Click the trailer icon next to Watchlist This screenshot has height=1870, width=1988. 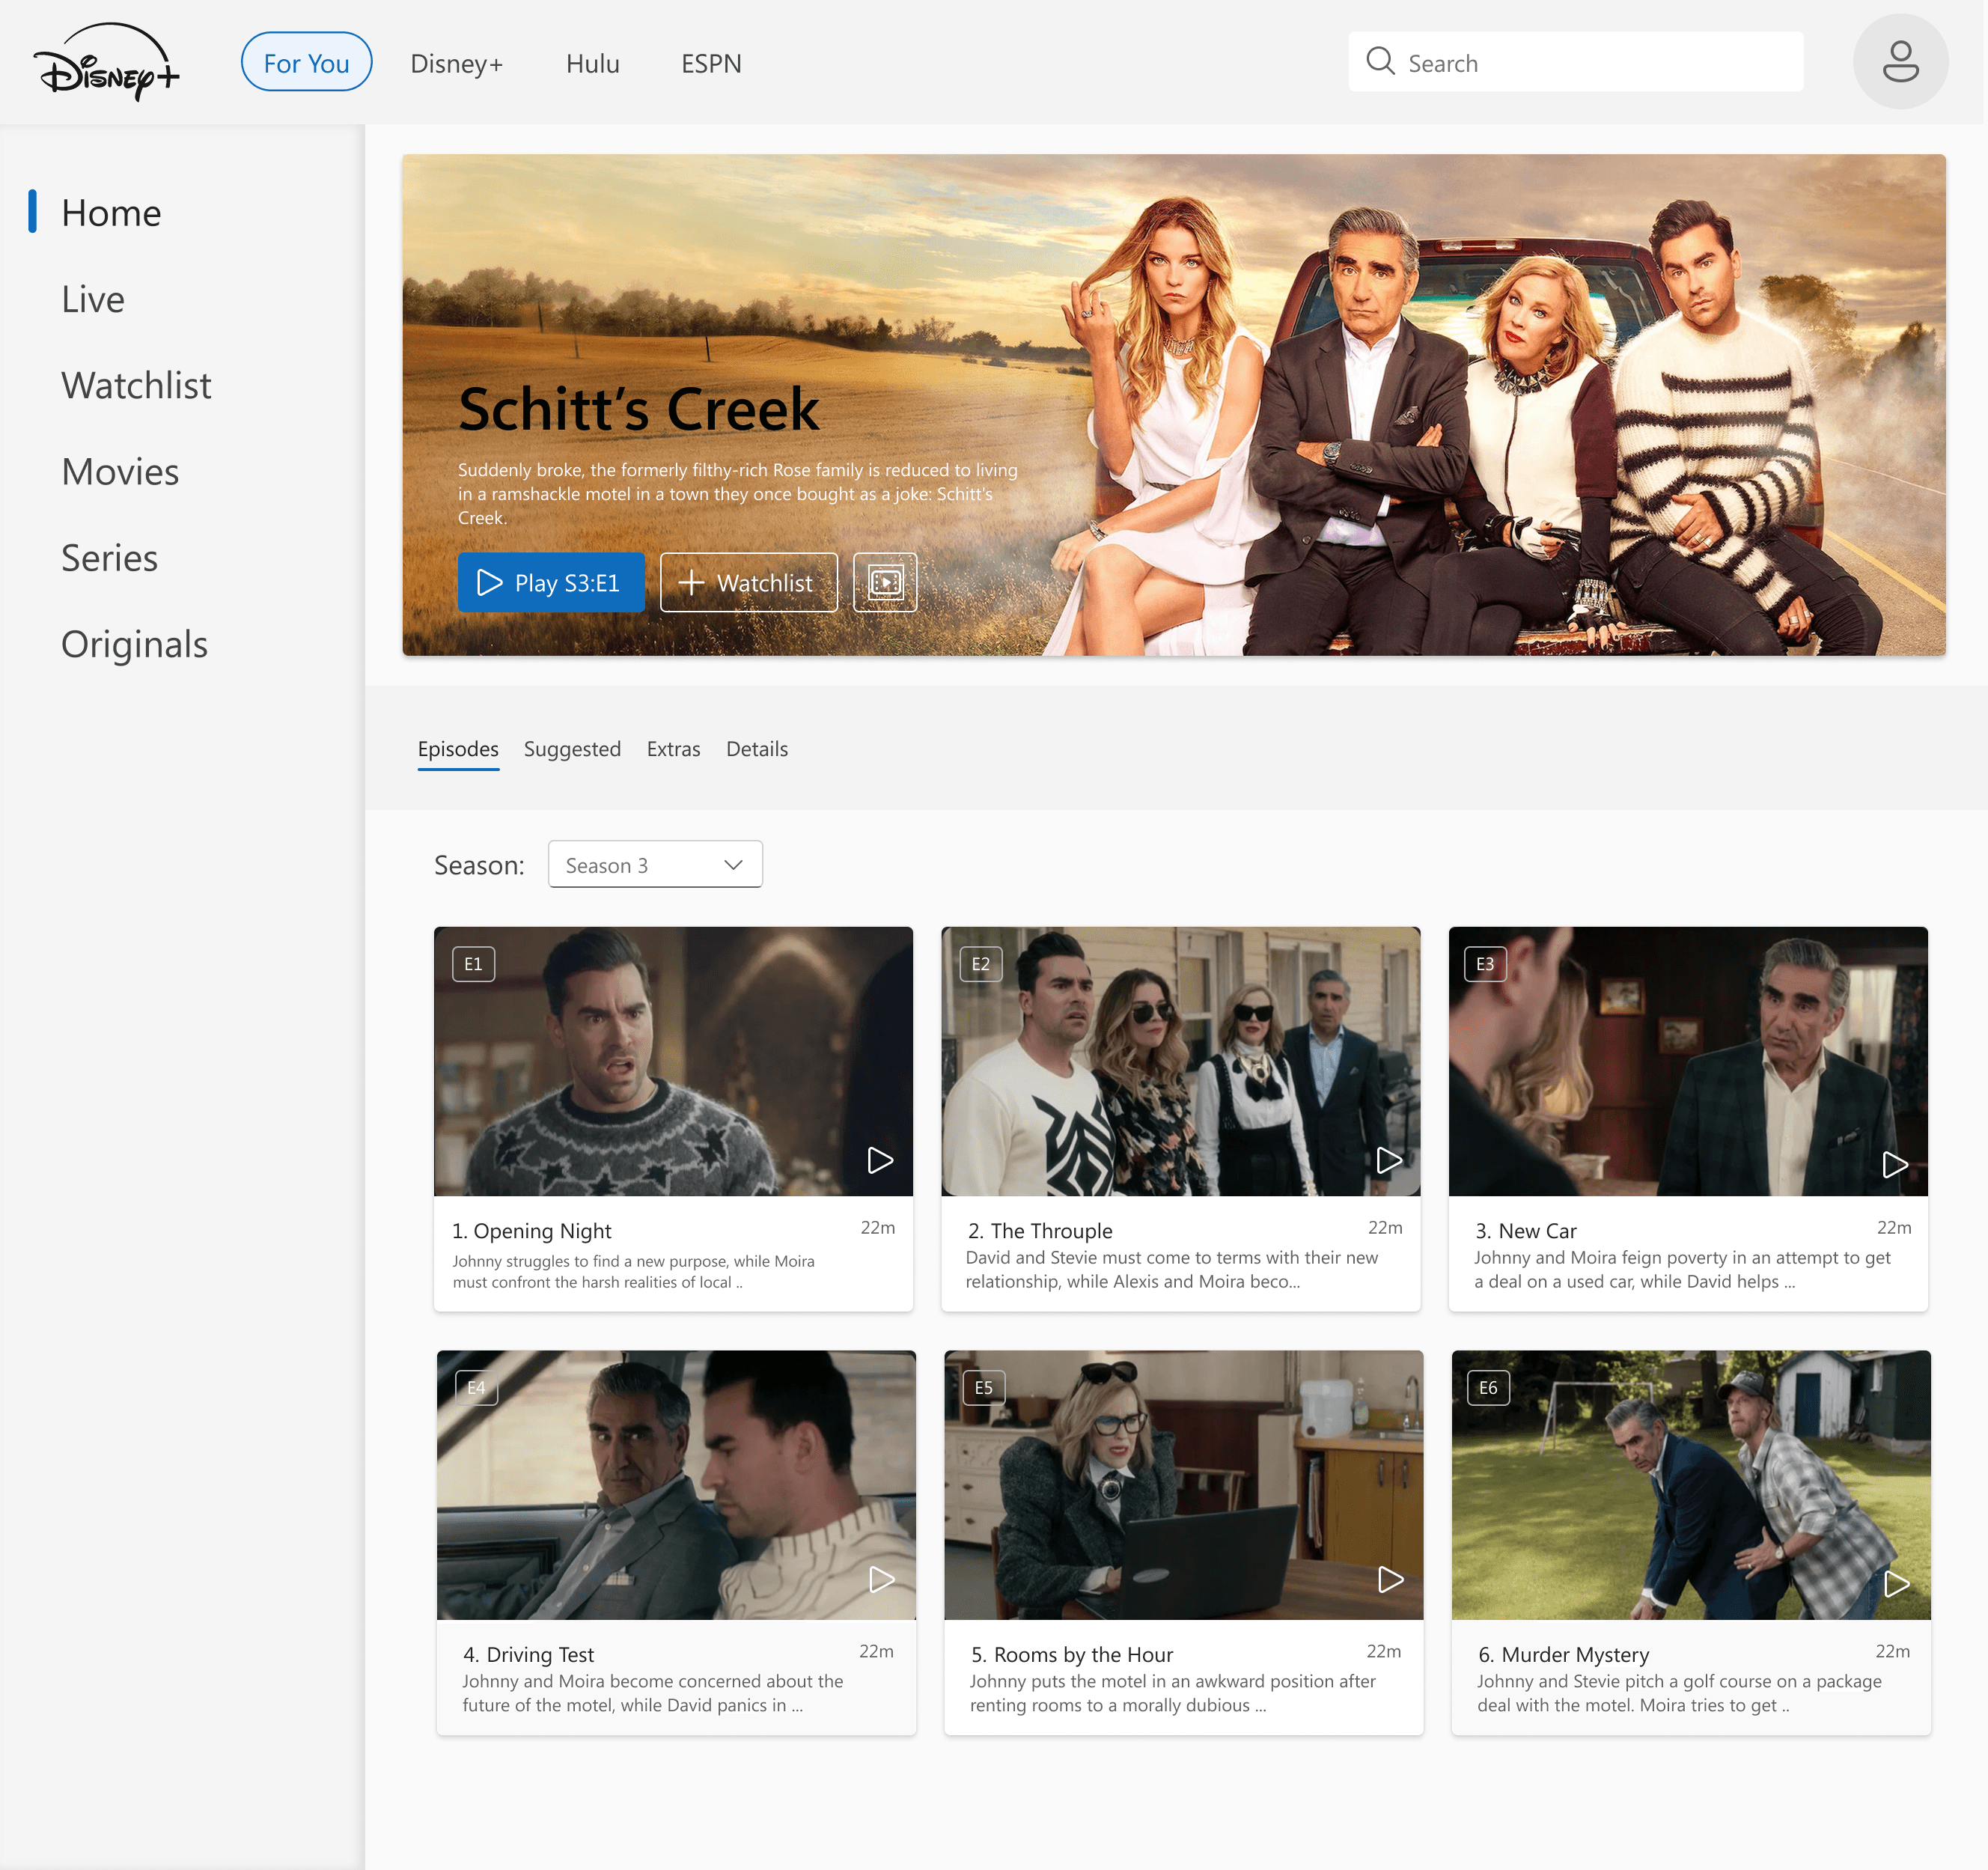click(x=885, y=582)
